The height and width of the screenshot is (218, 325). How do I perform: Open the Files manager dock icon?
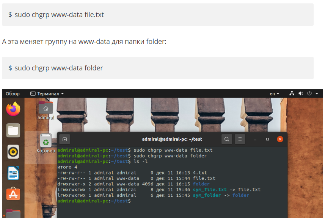[x=13, y=131]
